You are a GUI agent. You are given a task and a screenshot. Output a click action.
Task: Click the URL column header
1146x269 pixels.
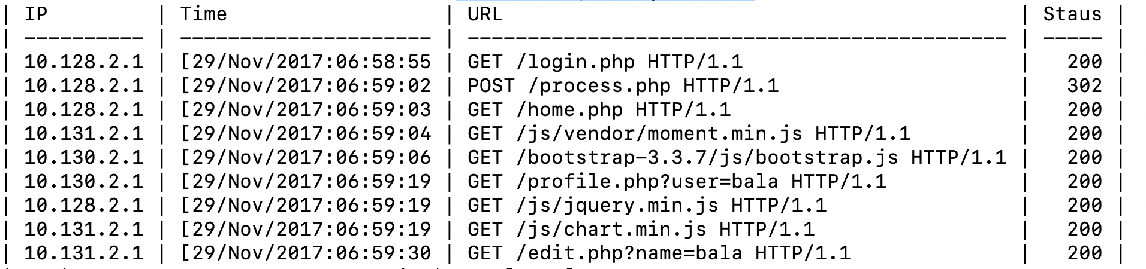(485, 14)
